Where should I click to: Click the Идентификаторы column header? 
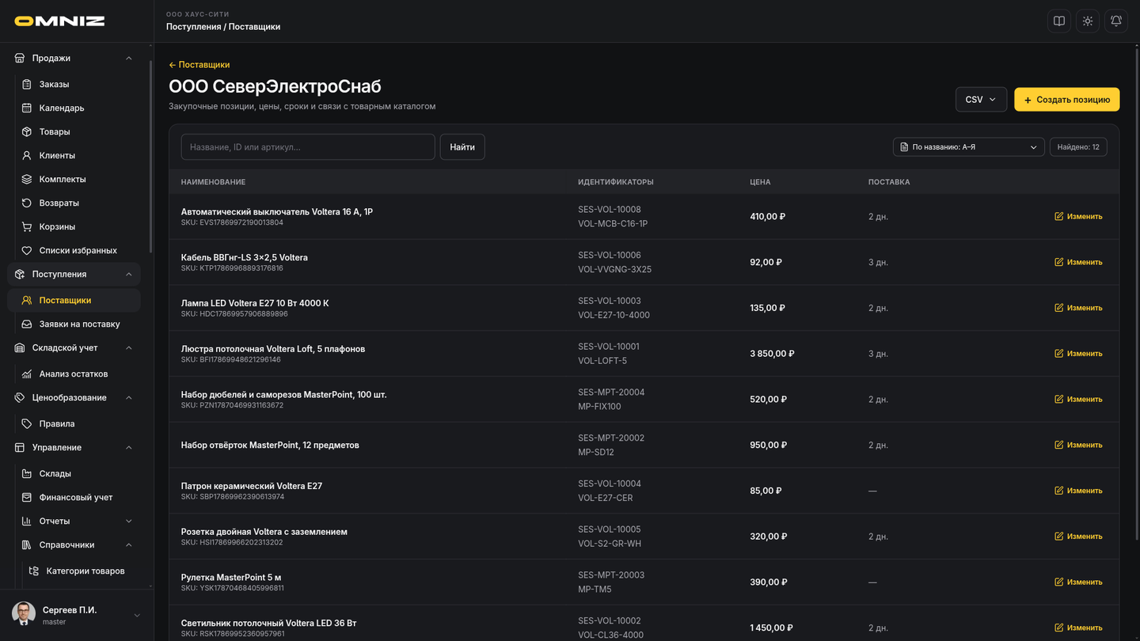pyautogui.click(x=616, y=182)
